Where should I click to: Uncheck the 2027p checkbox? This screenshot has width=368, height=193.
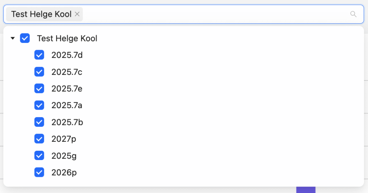tap(39, 139)
